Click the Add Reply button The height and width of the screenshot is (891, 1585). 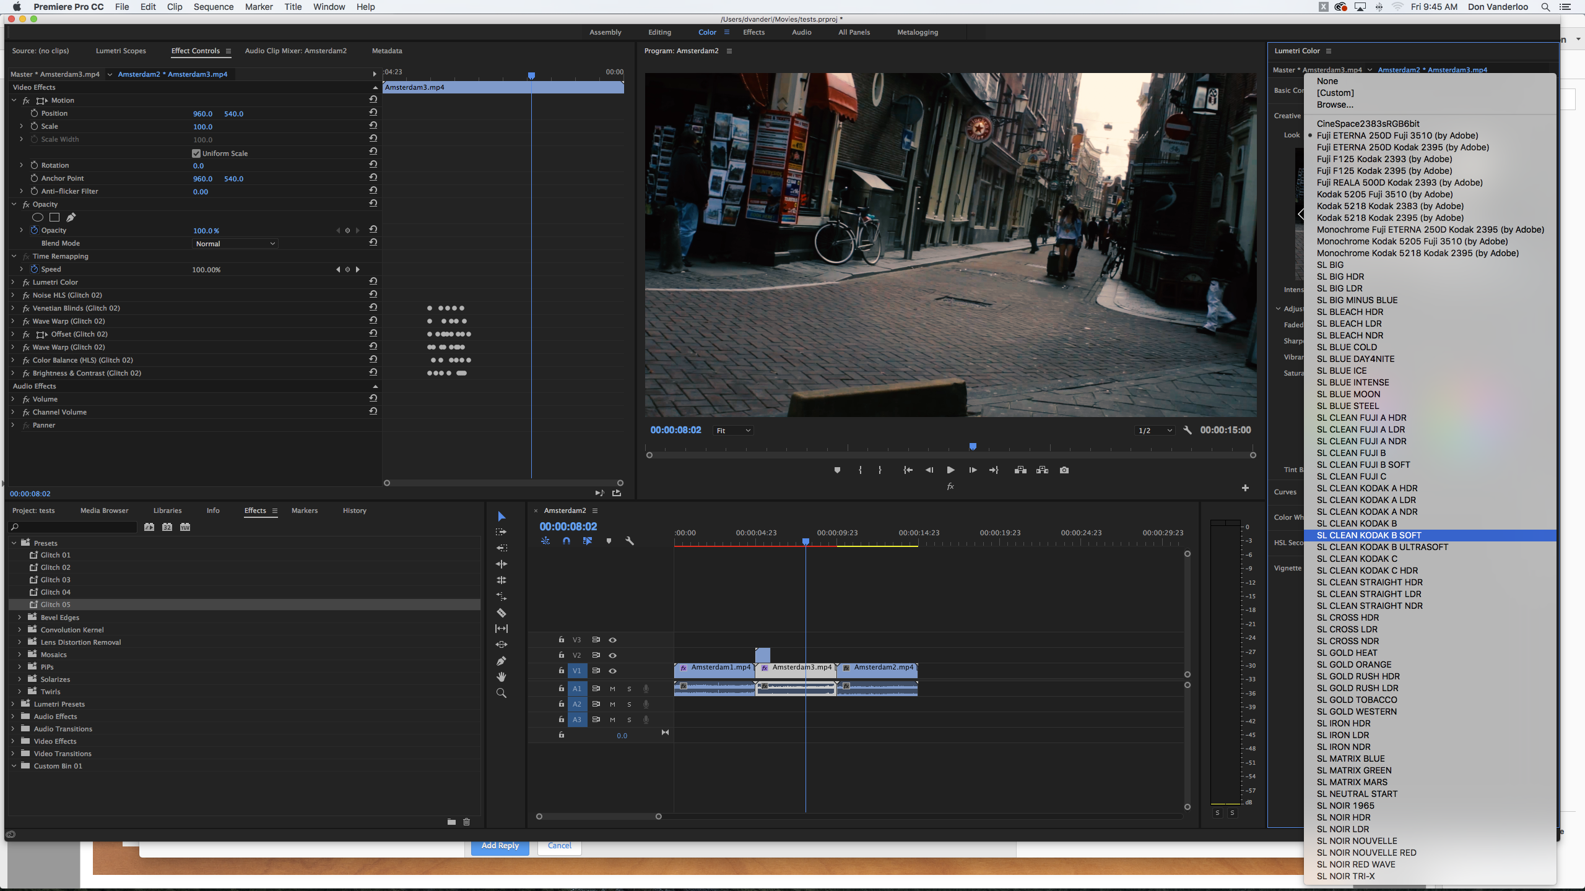point(500,846)
